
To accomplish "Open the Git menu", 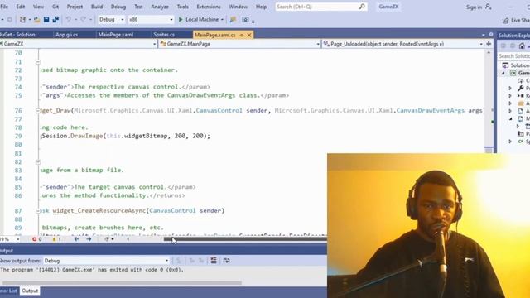I will (x=55, y=7).
